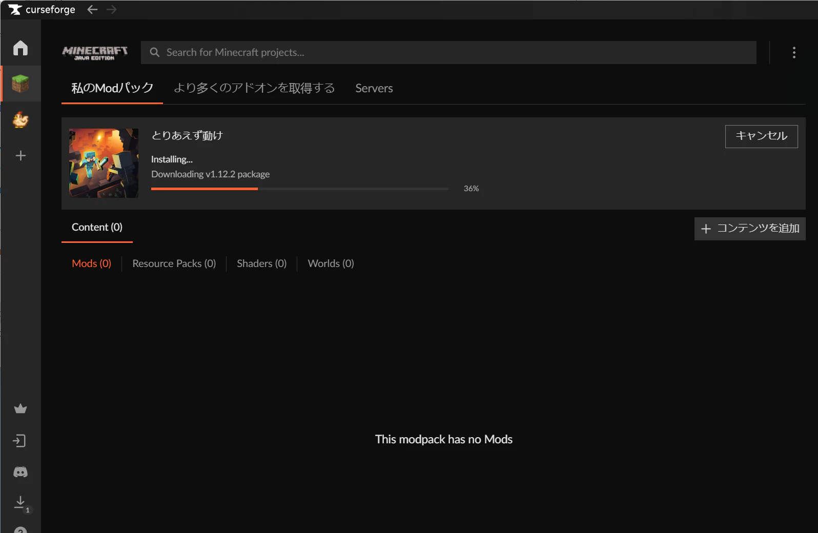Image resolution: width=818 pixels, height=533 pixels.
Task: Cancel the installation with キャンセル button
Action: point(761,136)
